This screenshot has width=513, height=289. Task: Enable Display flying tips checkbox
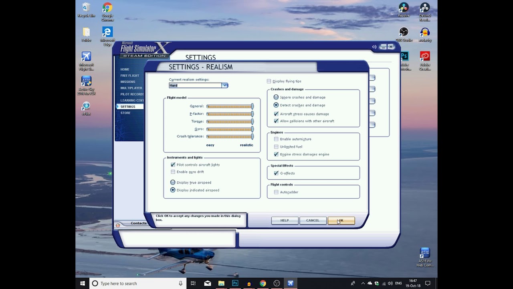(269, 81)
